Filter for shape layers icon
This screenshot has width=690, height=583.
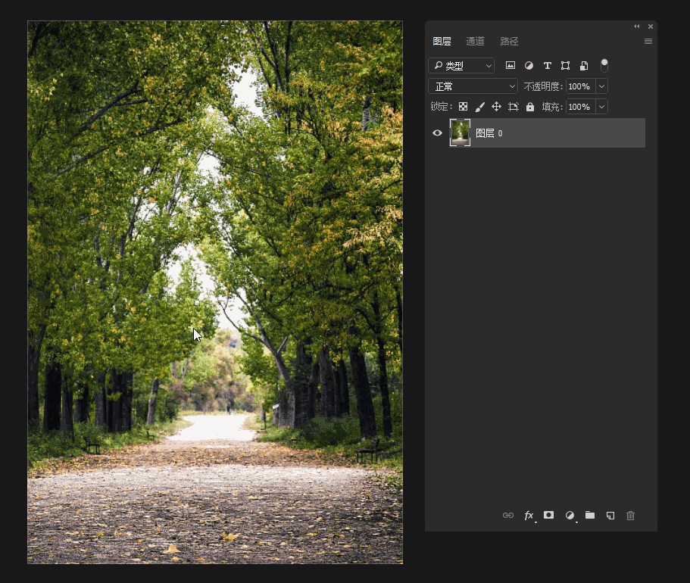[566, 66]
